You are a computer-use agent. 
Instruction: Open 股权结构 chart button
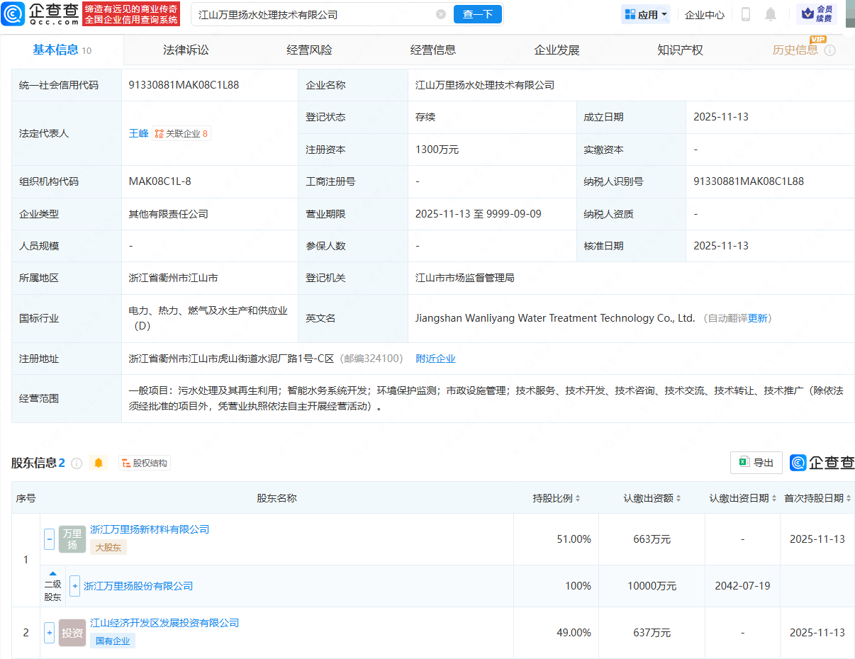point(145,463)
